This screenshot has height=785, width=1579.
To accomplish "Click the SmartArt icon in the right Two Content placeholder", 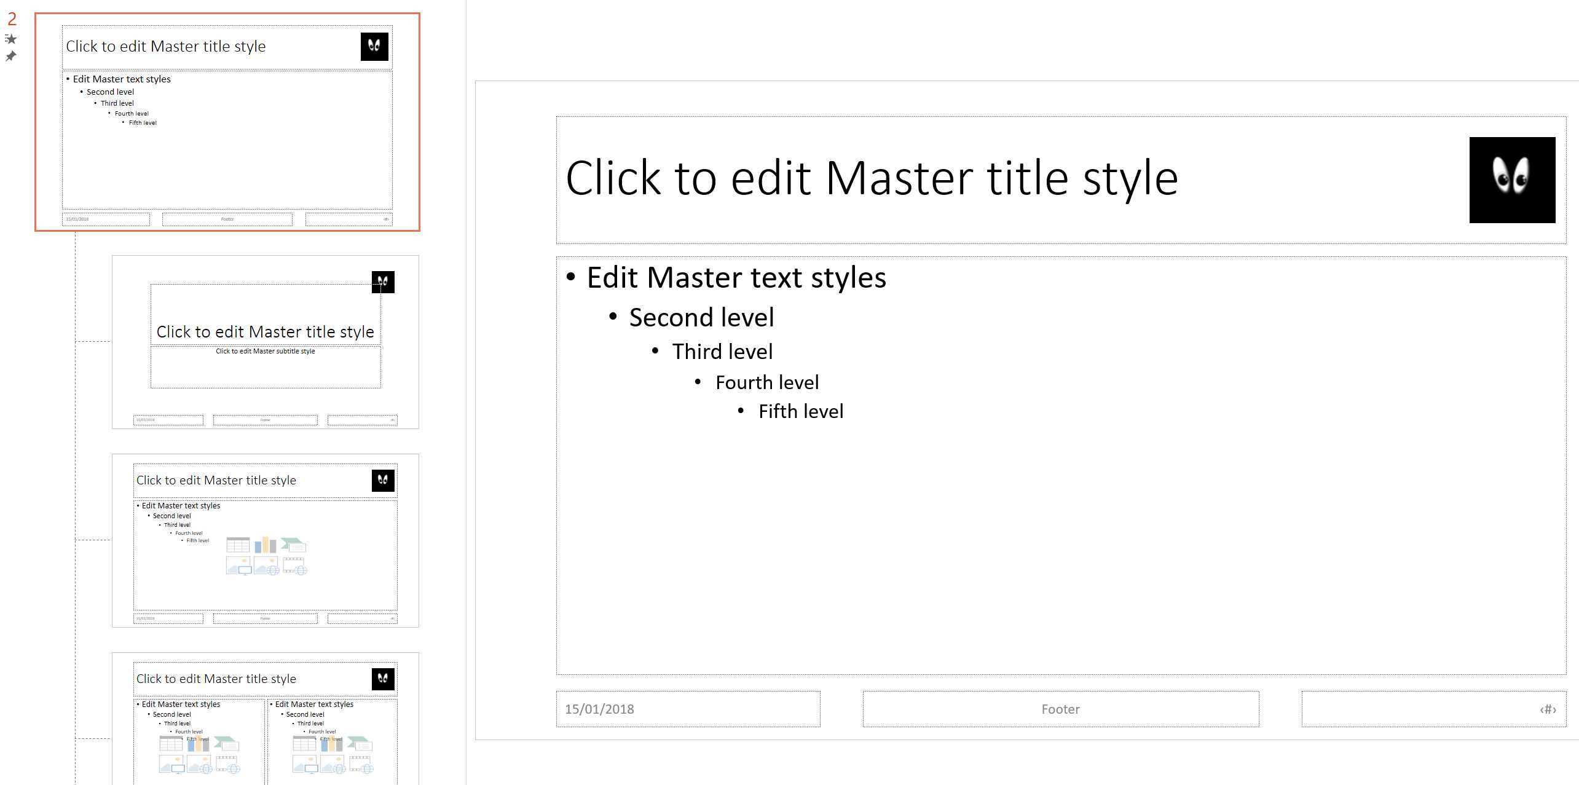I will point(359,744).
